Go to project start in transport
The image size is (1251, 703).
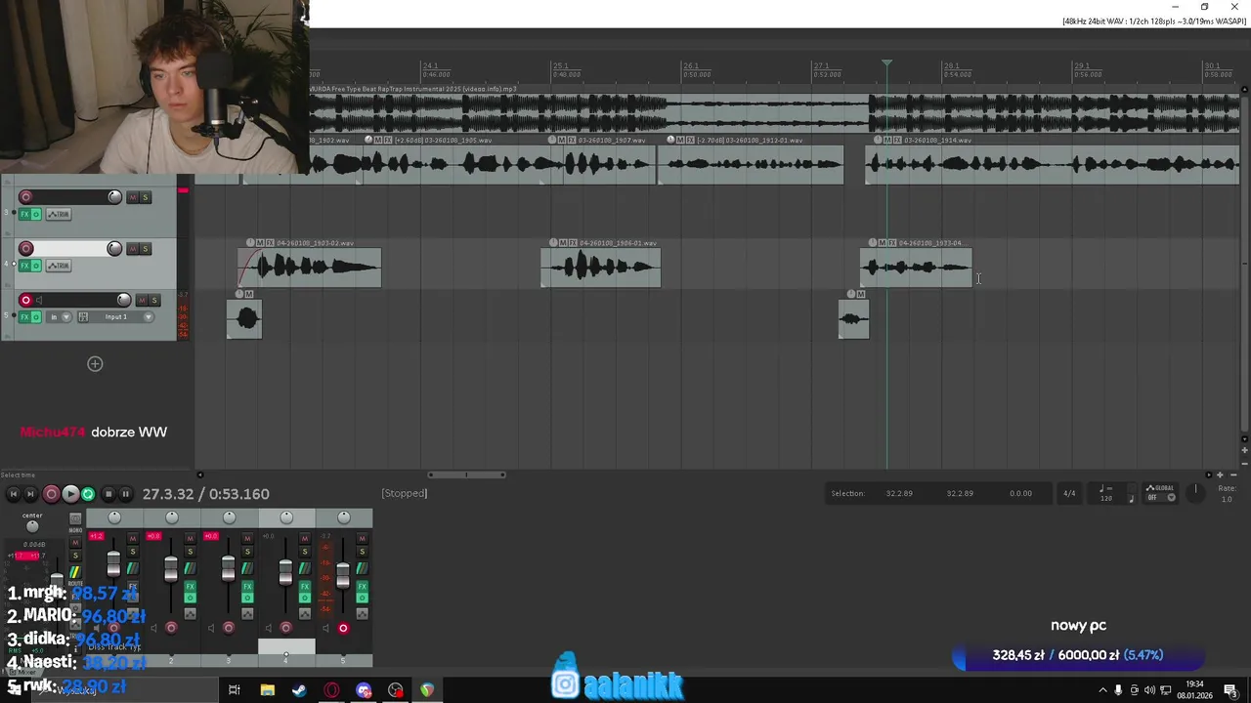tap(14, 494)
